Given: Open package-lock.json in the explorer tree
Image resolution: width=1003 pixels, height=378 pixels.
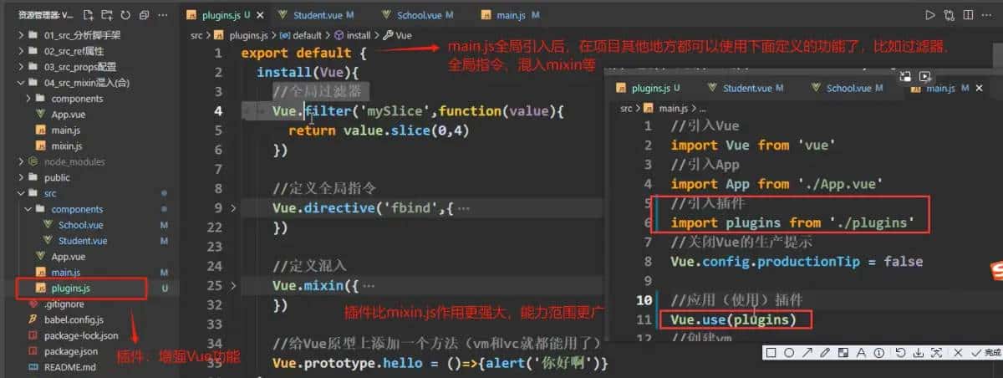Looking at the screenshot, I should point(80,335).
